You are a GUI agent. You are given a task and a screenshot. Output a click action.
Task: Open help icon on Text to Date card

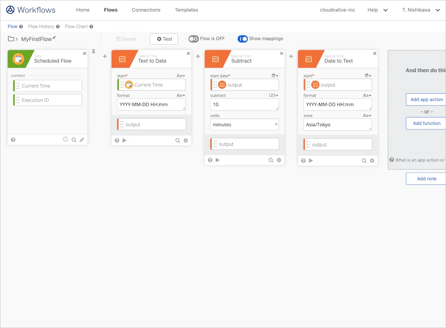pos(117,140)
